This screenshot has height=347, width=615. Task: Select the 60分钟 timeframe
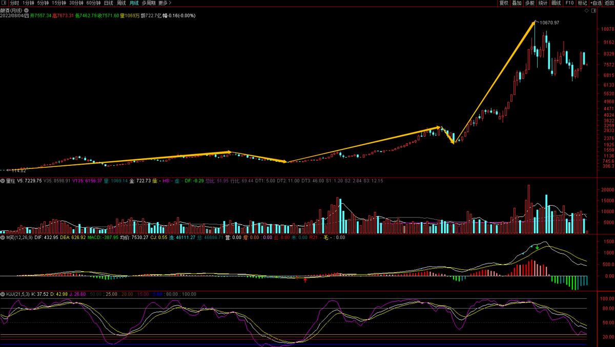click(x=93, y=3)
